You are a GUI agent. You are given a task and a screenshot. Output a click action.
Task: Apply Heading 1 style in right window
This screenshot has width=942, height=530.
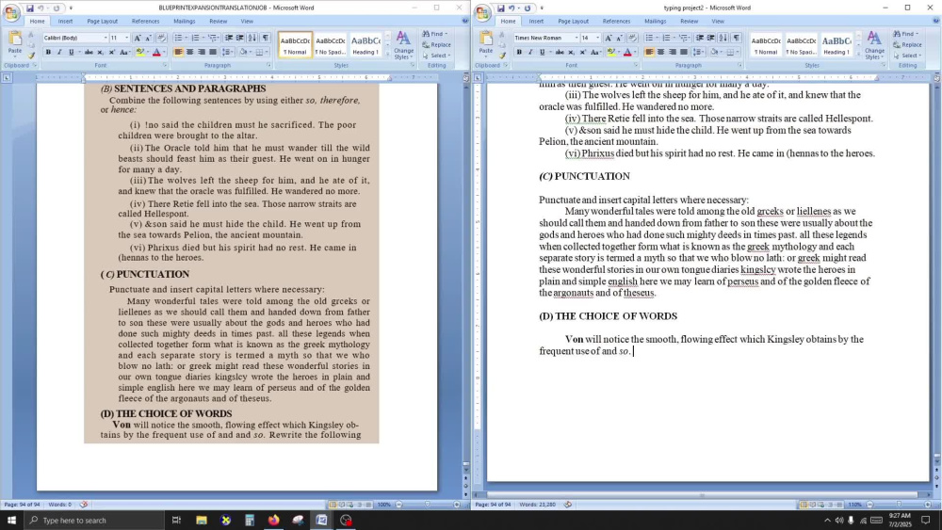click(x=836, y=45)
